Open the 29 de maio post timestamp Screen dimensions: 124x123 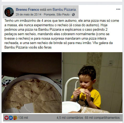tap(28, 14)
